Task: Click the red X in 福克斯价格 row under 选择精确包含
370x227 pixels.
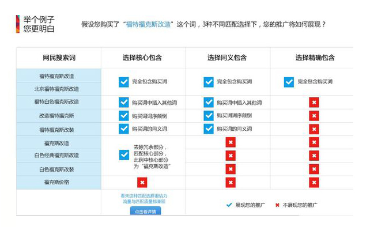Action: click(314, 183)
